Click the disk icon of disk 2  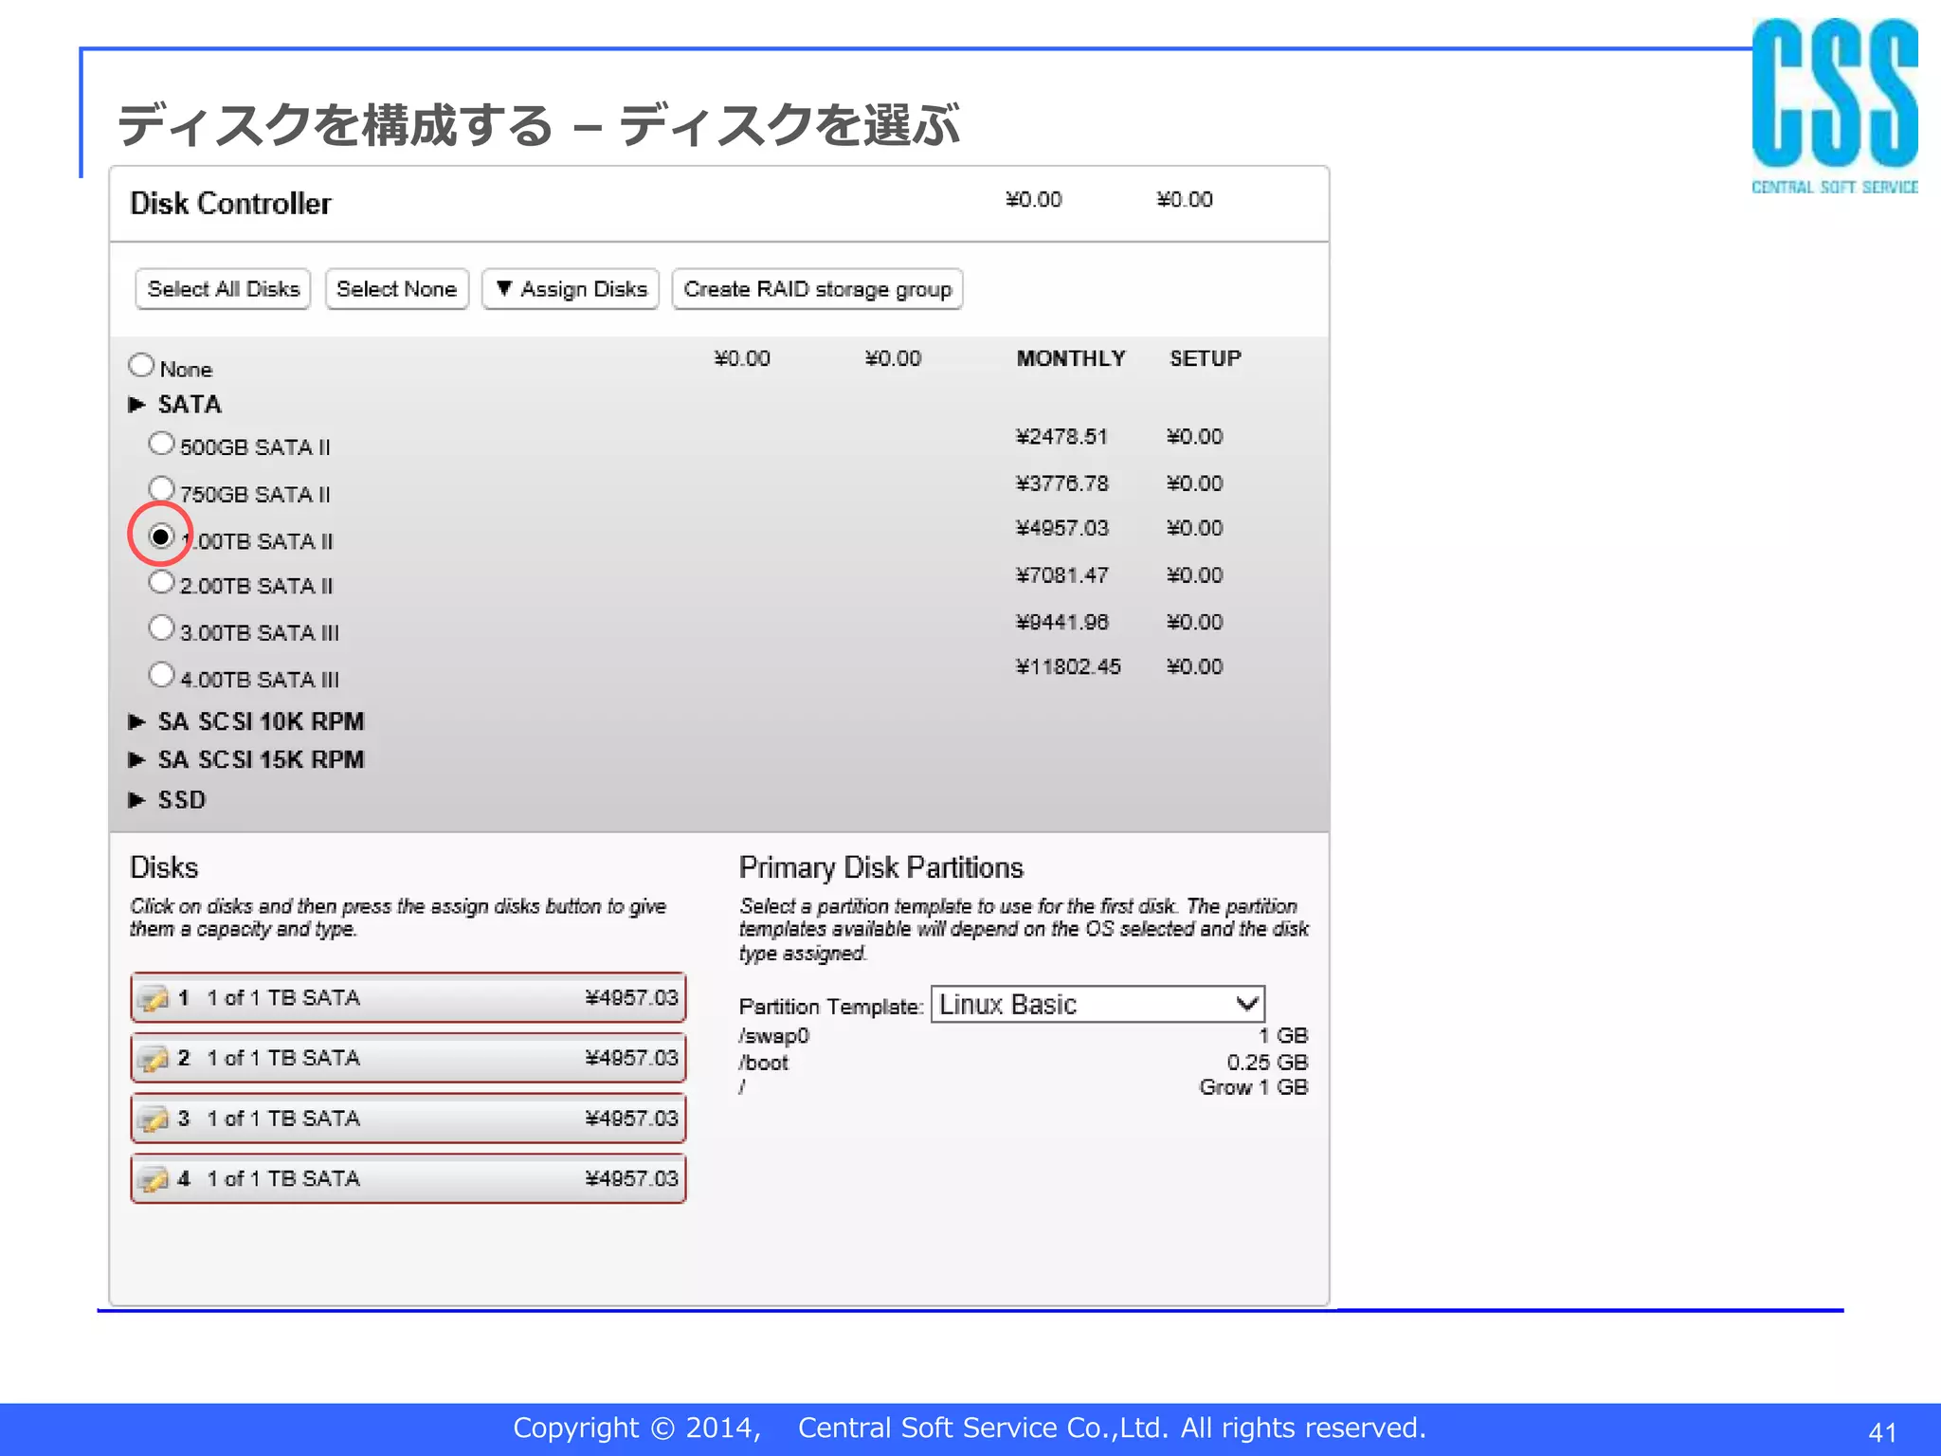[x=153, y=1059]
